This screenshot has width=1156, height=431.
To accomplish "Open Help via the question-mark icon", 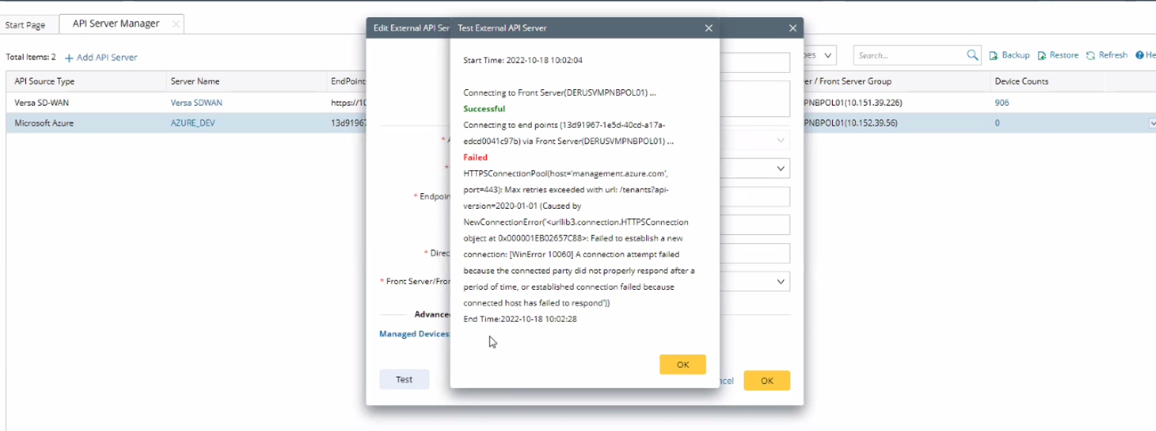I will click(x=1139, y=56).
